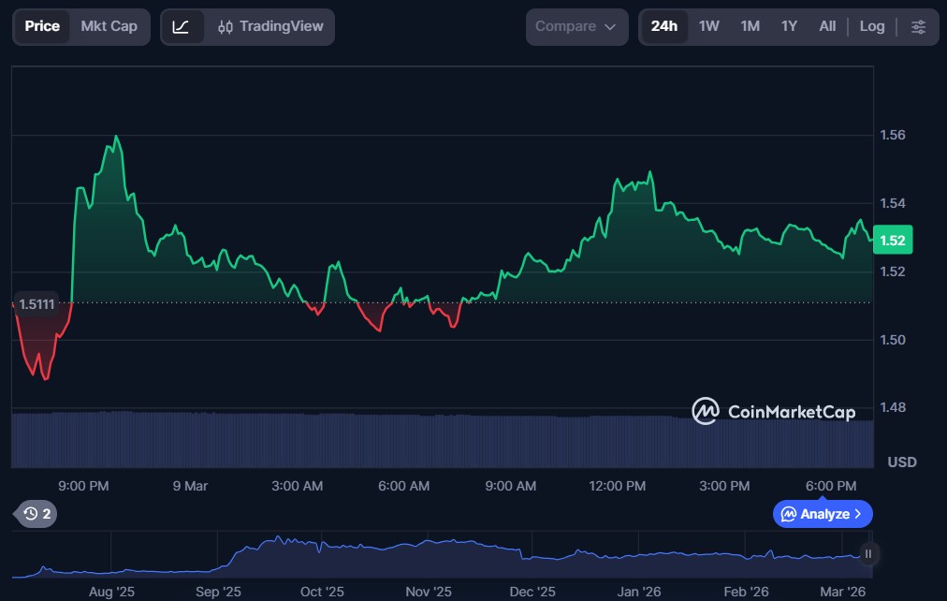Select the 24h time range

point(663,26)
